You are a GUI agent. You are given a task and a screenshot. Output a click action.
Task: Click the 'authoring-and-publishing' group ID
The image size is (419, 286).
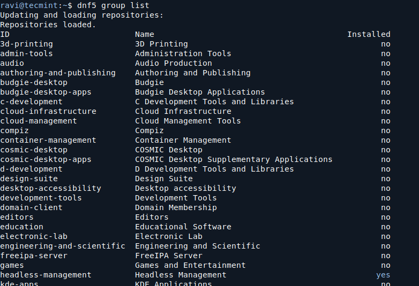coord(57,73)
